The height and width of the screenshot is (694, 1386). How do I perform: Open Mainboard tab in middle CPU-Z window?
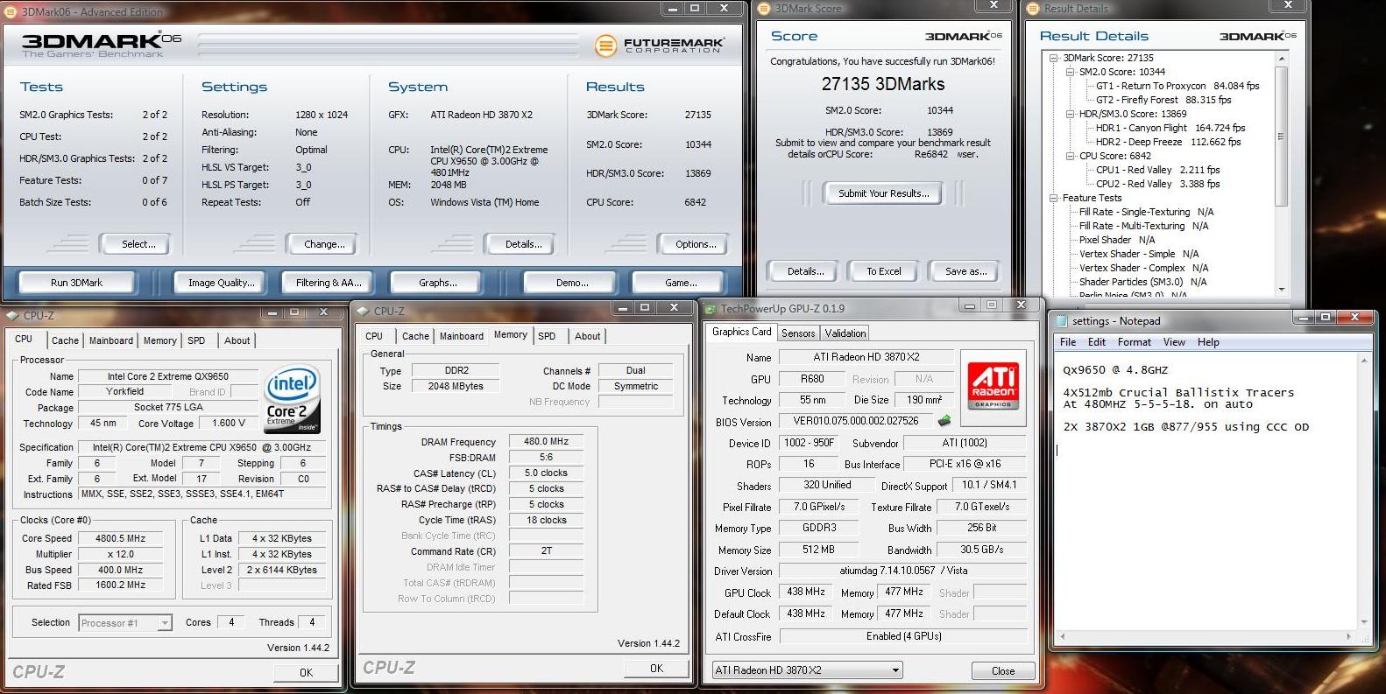462,336
